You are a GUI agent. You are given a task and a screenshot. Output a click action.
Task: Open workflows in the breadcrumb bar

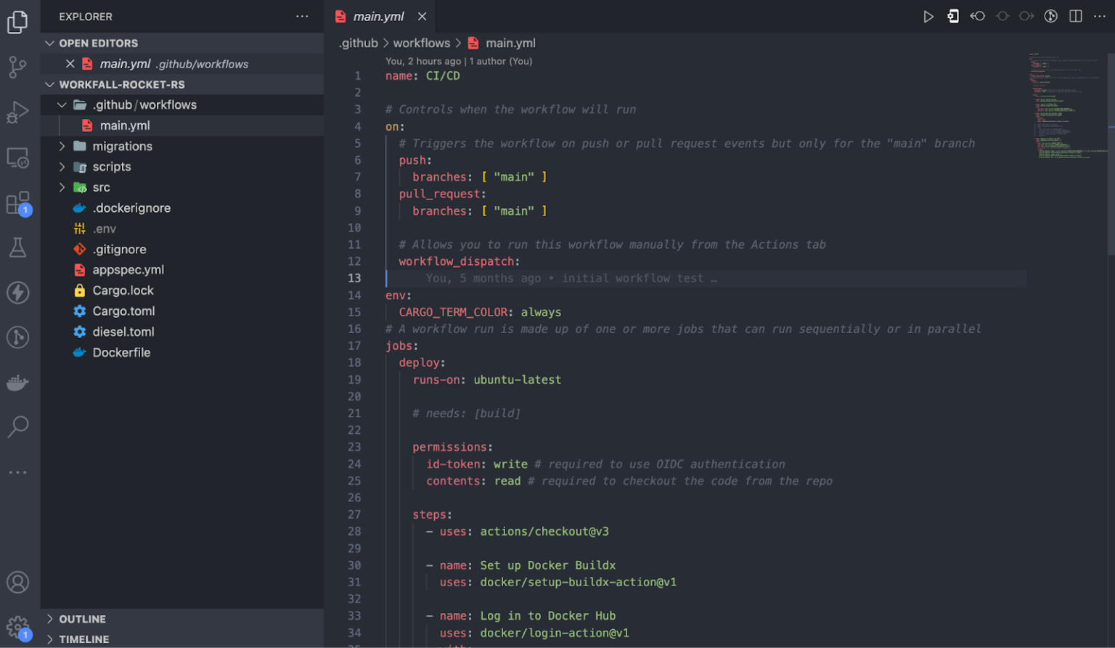coord(421,43)
